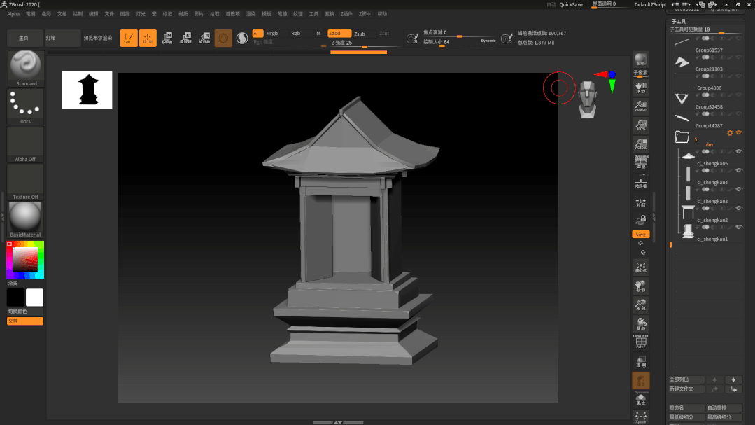Open the Z插件 menu
Image resolution: width=755 pixels, height=425 pixels.
(346, 13)
